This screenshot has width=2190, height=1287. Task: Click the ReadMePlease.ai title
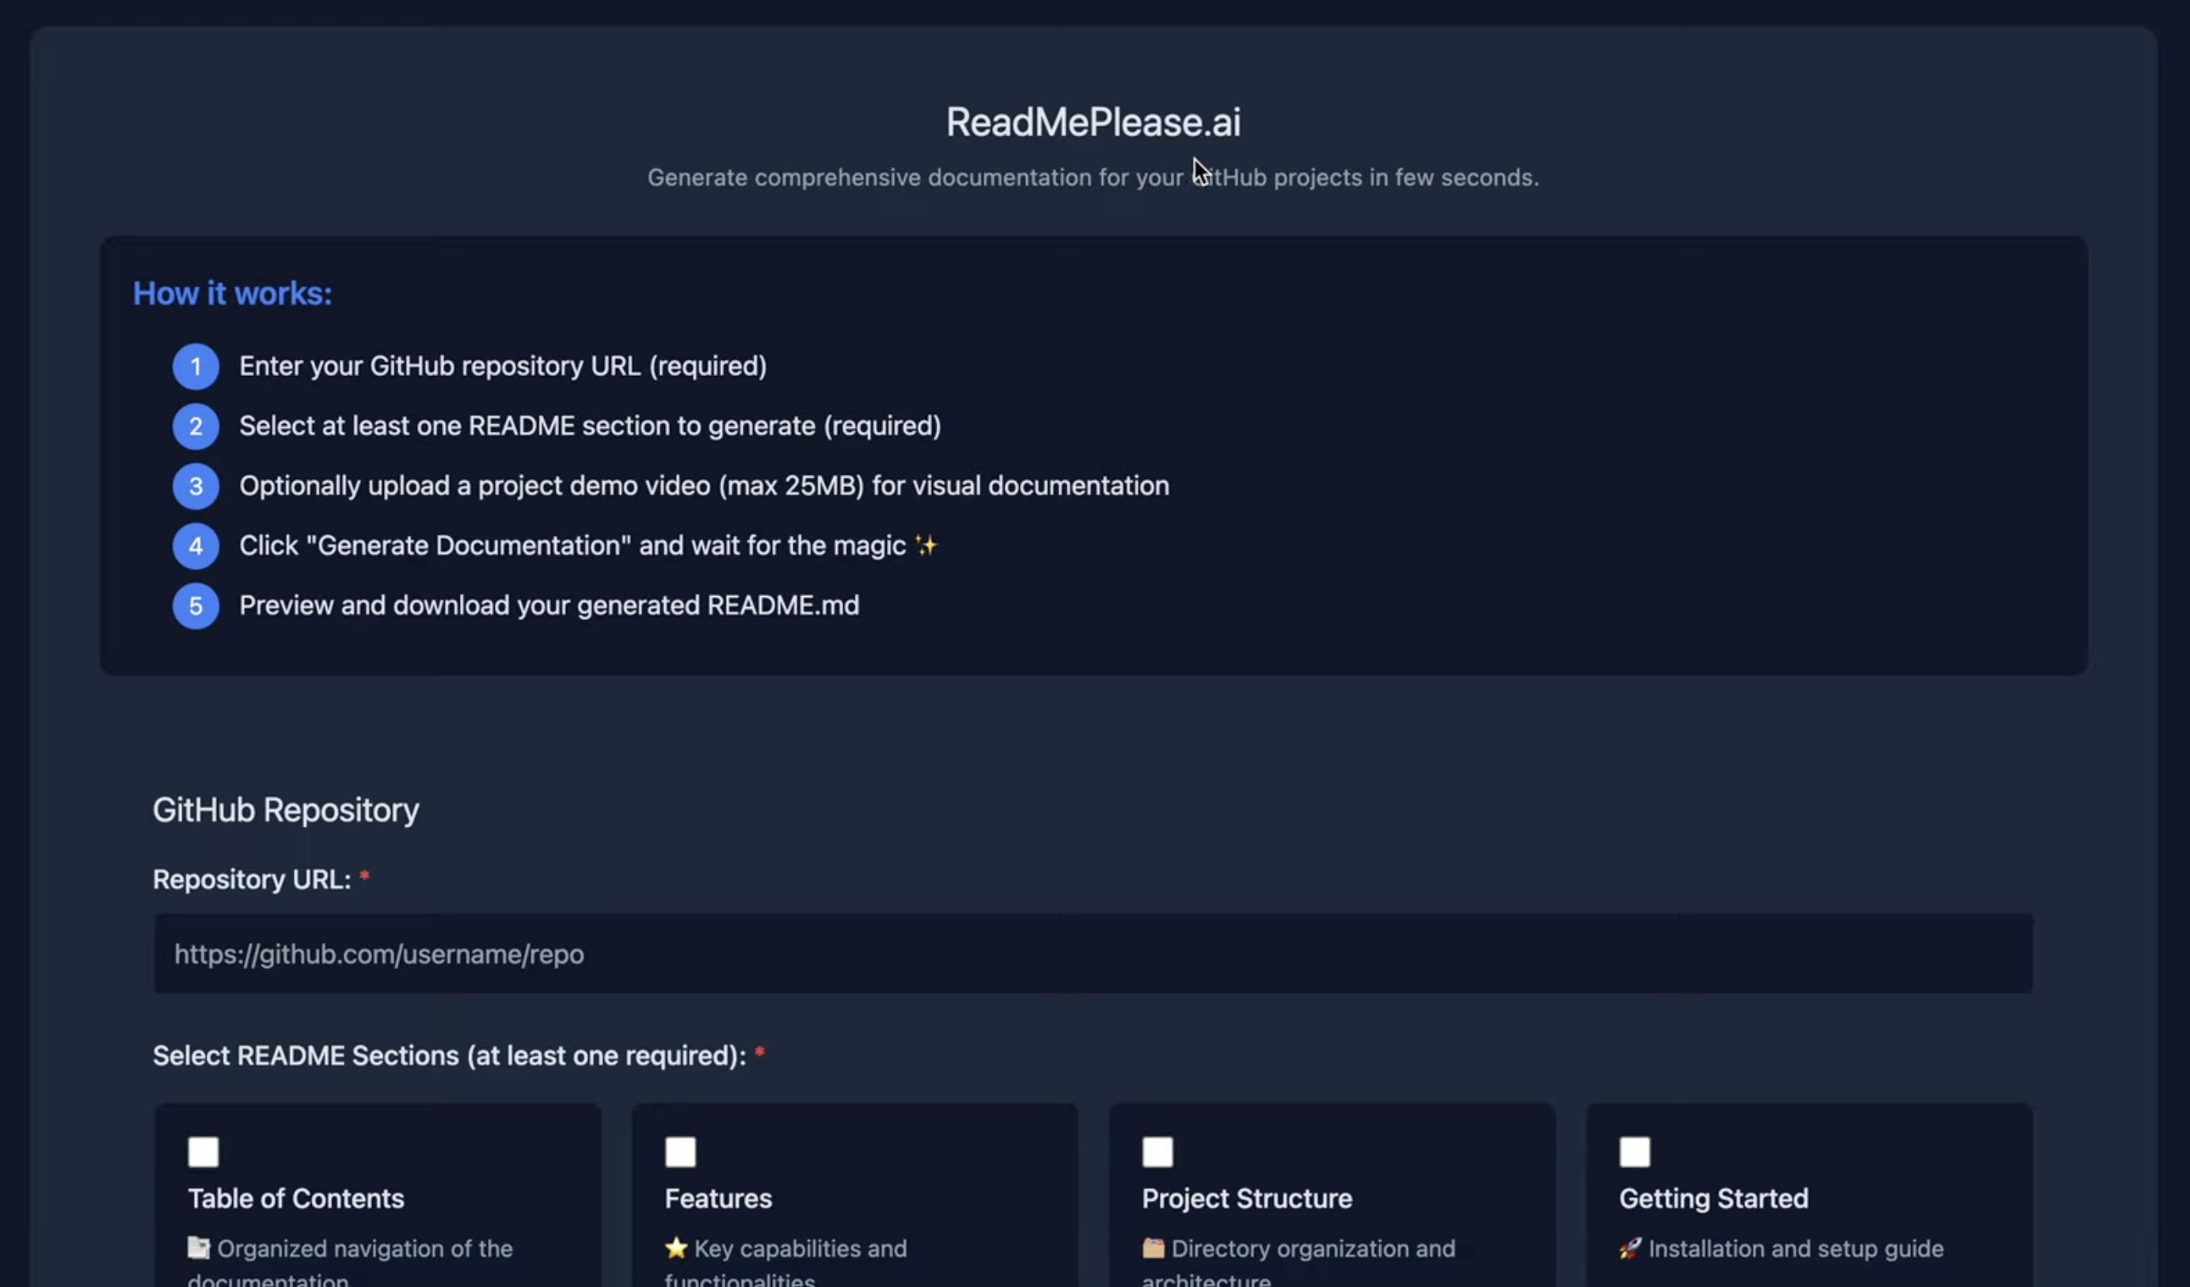pos(1093,123)
